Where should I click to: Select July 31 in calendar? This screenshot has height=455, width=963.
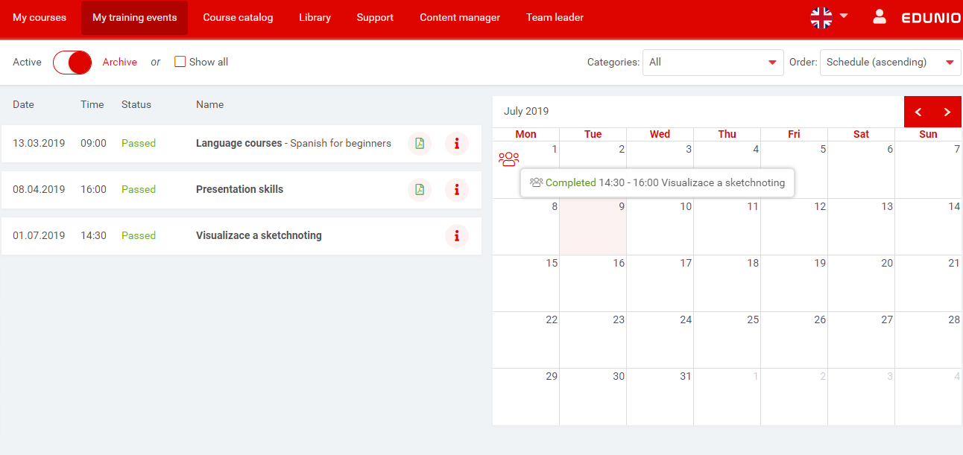pos(660,397)
